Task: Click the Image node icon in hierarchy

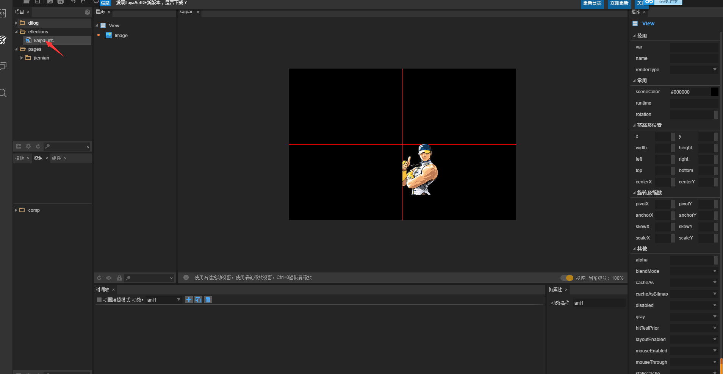Action: 109,35
